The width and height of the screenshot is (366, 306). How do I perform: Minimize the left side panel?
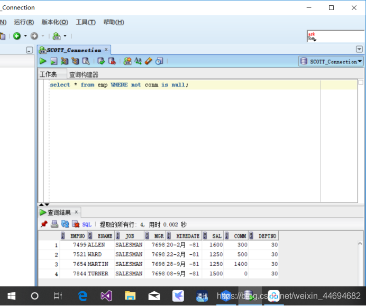30,50
